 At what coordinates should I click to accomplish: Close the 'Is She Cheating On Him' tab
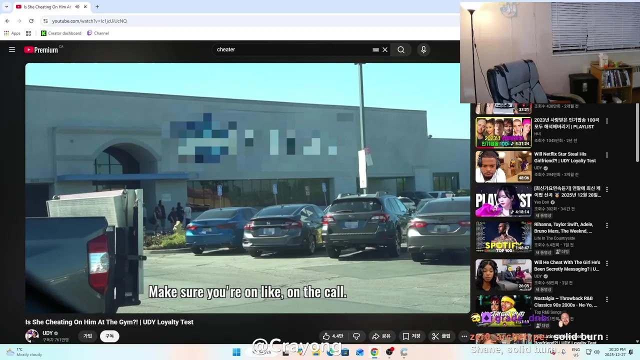click(x=85, y=7)
